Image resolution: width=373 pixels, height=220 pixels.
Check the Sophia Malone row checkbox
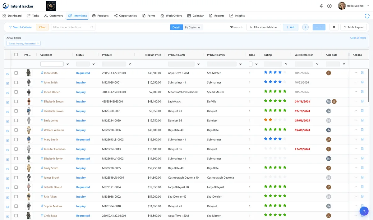[16, 206]
